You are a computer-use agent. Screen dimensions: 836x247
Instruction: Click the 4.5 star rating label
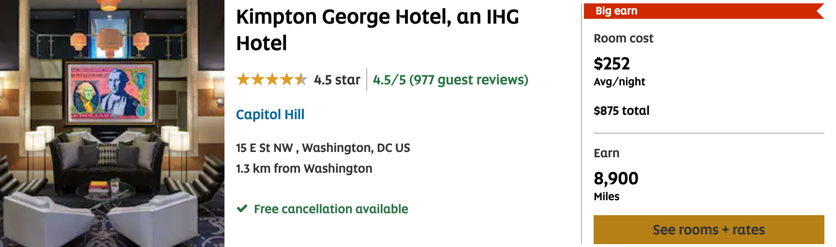337,80
